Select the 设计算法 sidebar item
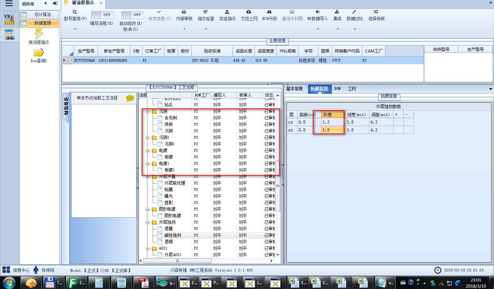This screenshot has width=494, height=289. [39, 14]
